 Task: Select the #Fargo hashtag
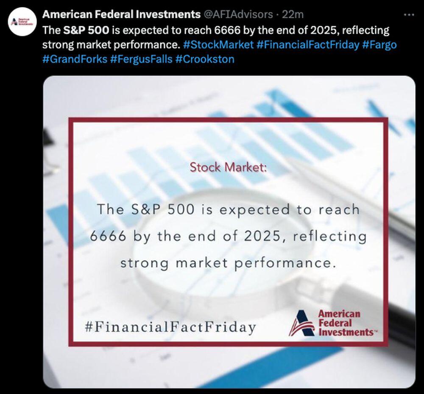coord(379,45)
